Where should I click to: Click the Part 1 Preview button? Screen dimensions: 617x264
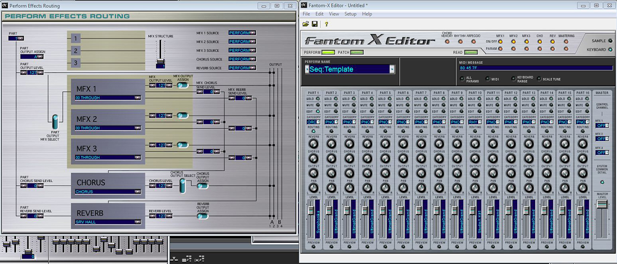pos(313,247)
